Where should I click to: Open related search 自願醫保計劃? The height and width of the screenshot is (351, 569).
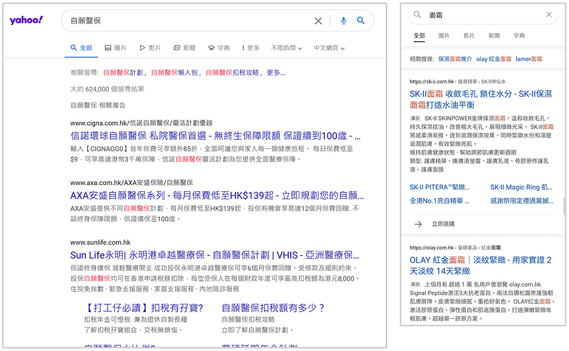pyautogui.click(x=123, y=73)
